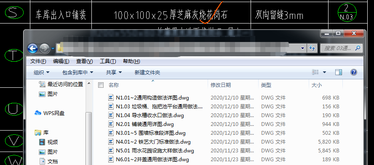Click 新建文件夹 button
374x165 pixels.
[147, 73]
